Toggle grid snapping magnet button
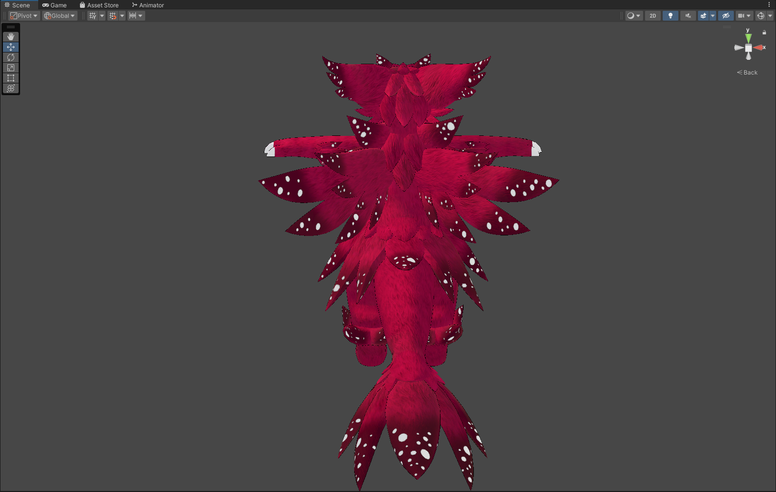This screenshot has width=776, height=492. pos(113,16)
